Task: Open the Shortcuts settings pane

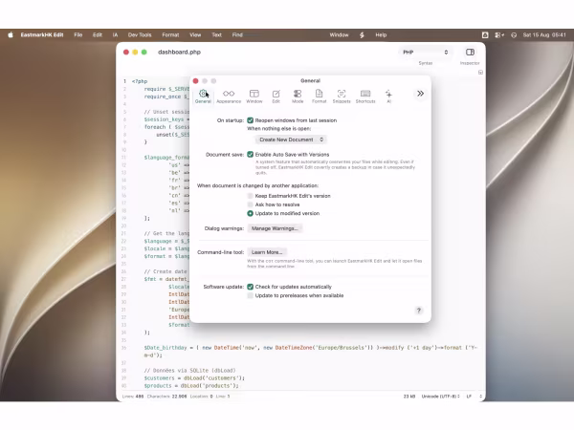Action: click(365, 97)
